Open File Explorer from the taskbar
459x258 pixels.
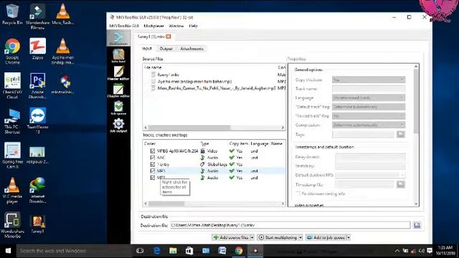pos(173,251)
